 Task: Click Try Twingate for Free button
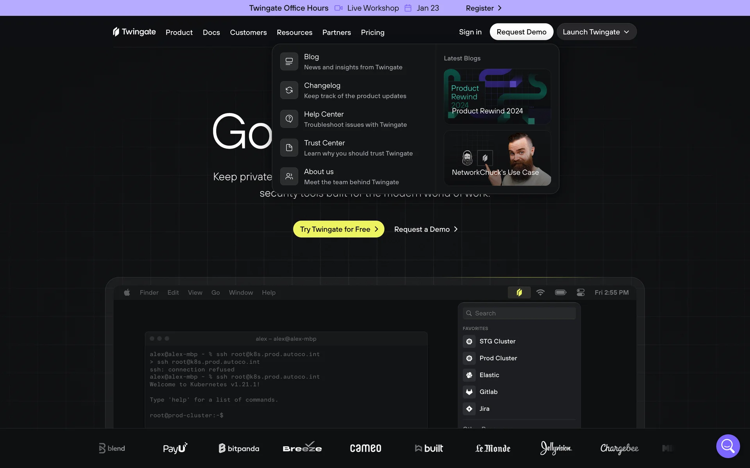click(338, 229)
